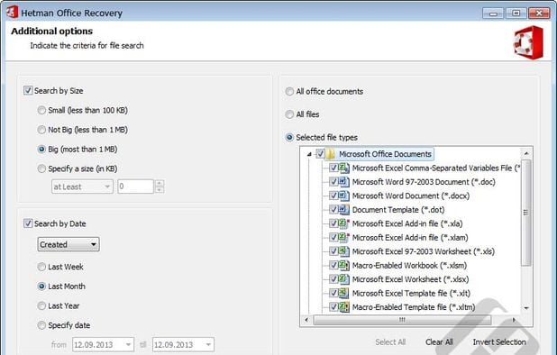Click the Macro-Enabled Workbook (*.xlsm) icon
The width and height of the screenshot is (557, 355).
click(x=343, y=265)
